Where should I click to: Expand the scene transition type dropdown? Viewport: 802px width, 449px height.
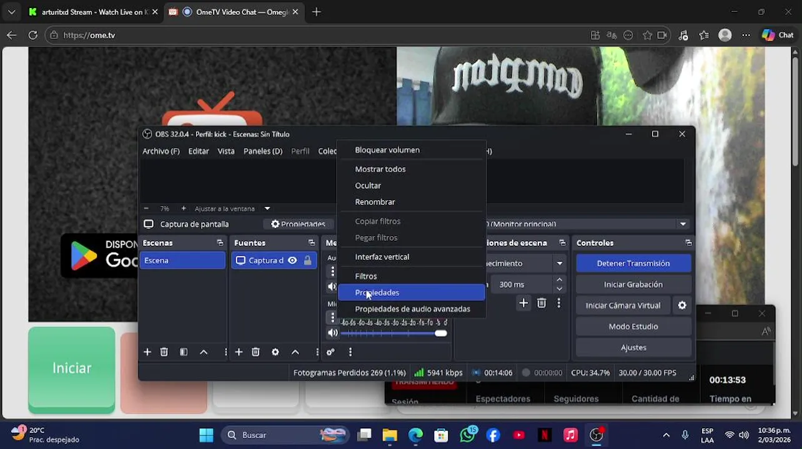click(560, 264)
